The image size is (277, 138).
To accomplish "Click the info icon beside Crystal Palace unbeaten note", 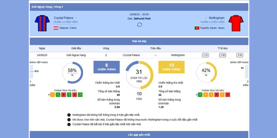I will pyautogui.click(x=69, y=119).
